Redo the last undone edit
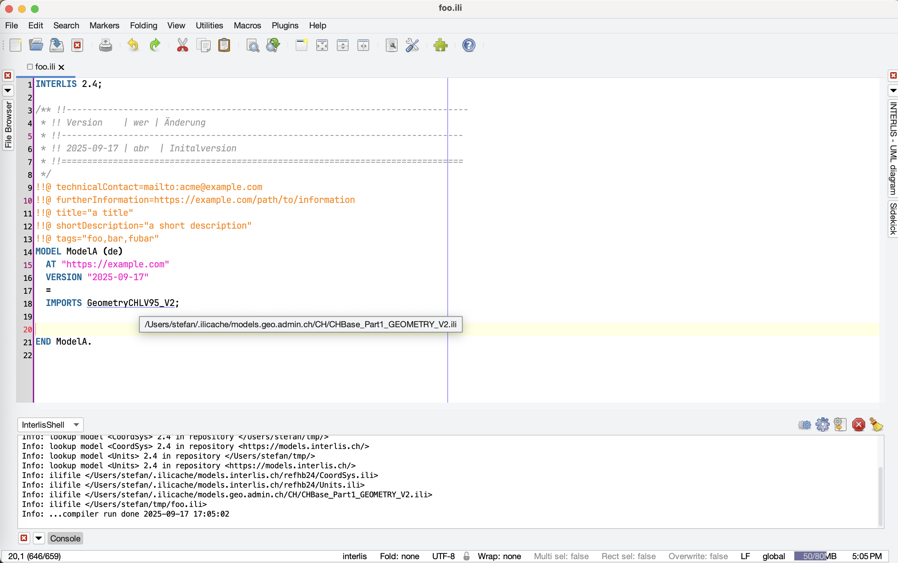This screenshot has height=563, width=898. (155, 45)
